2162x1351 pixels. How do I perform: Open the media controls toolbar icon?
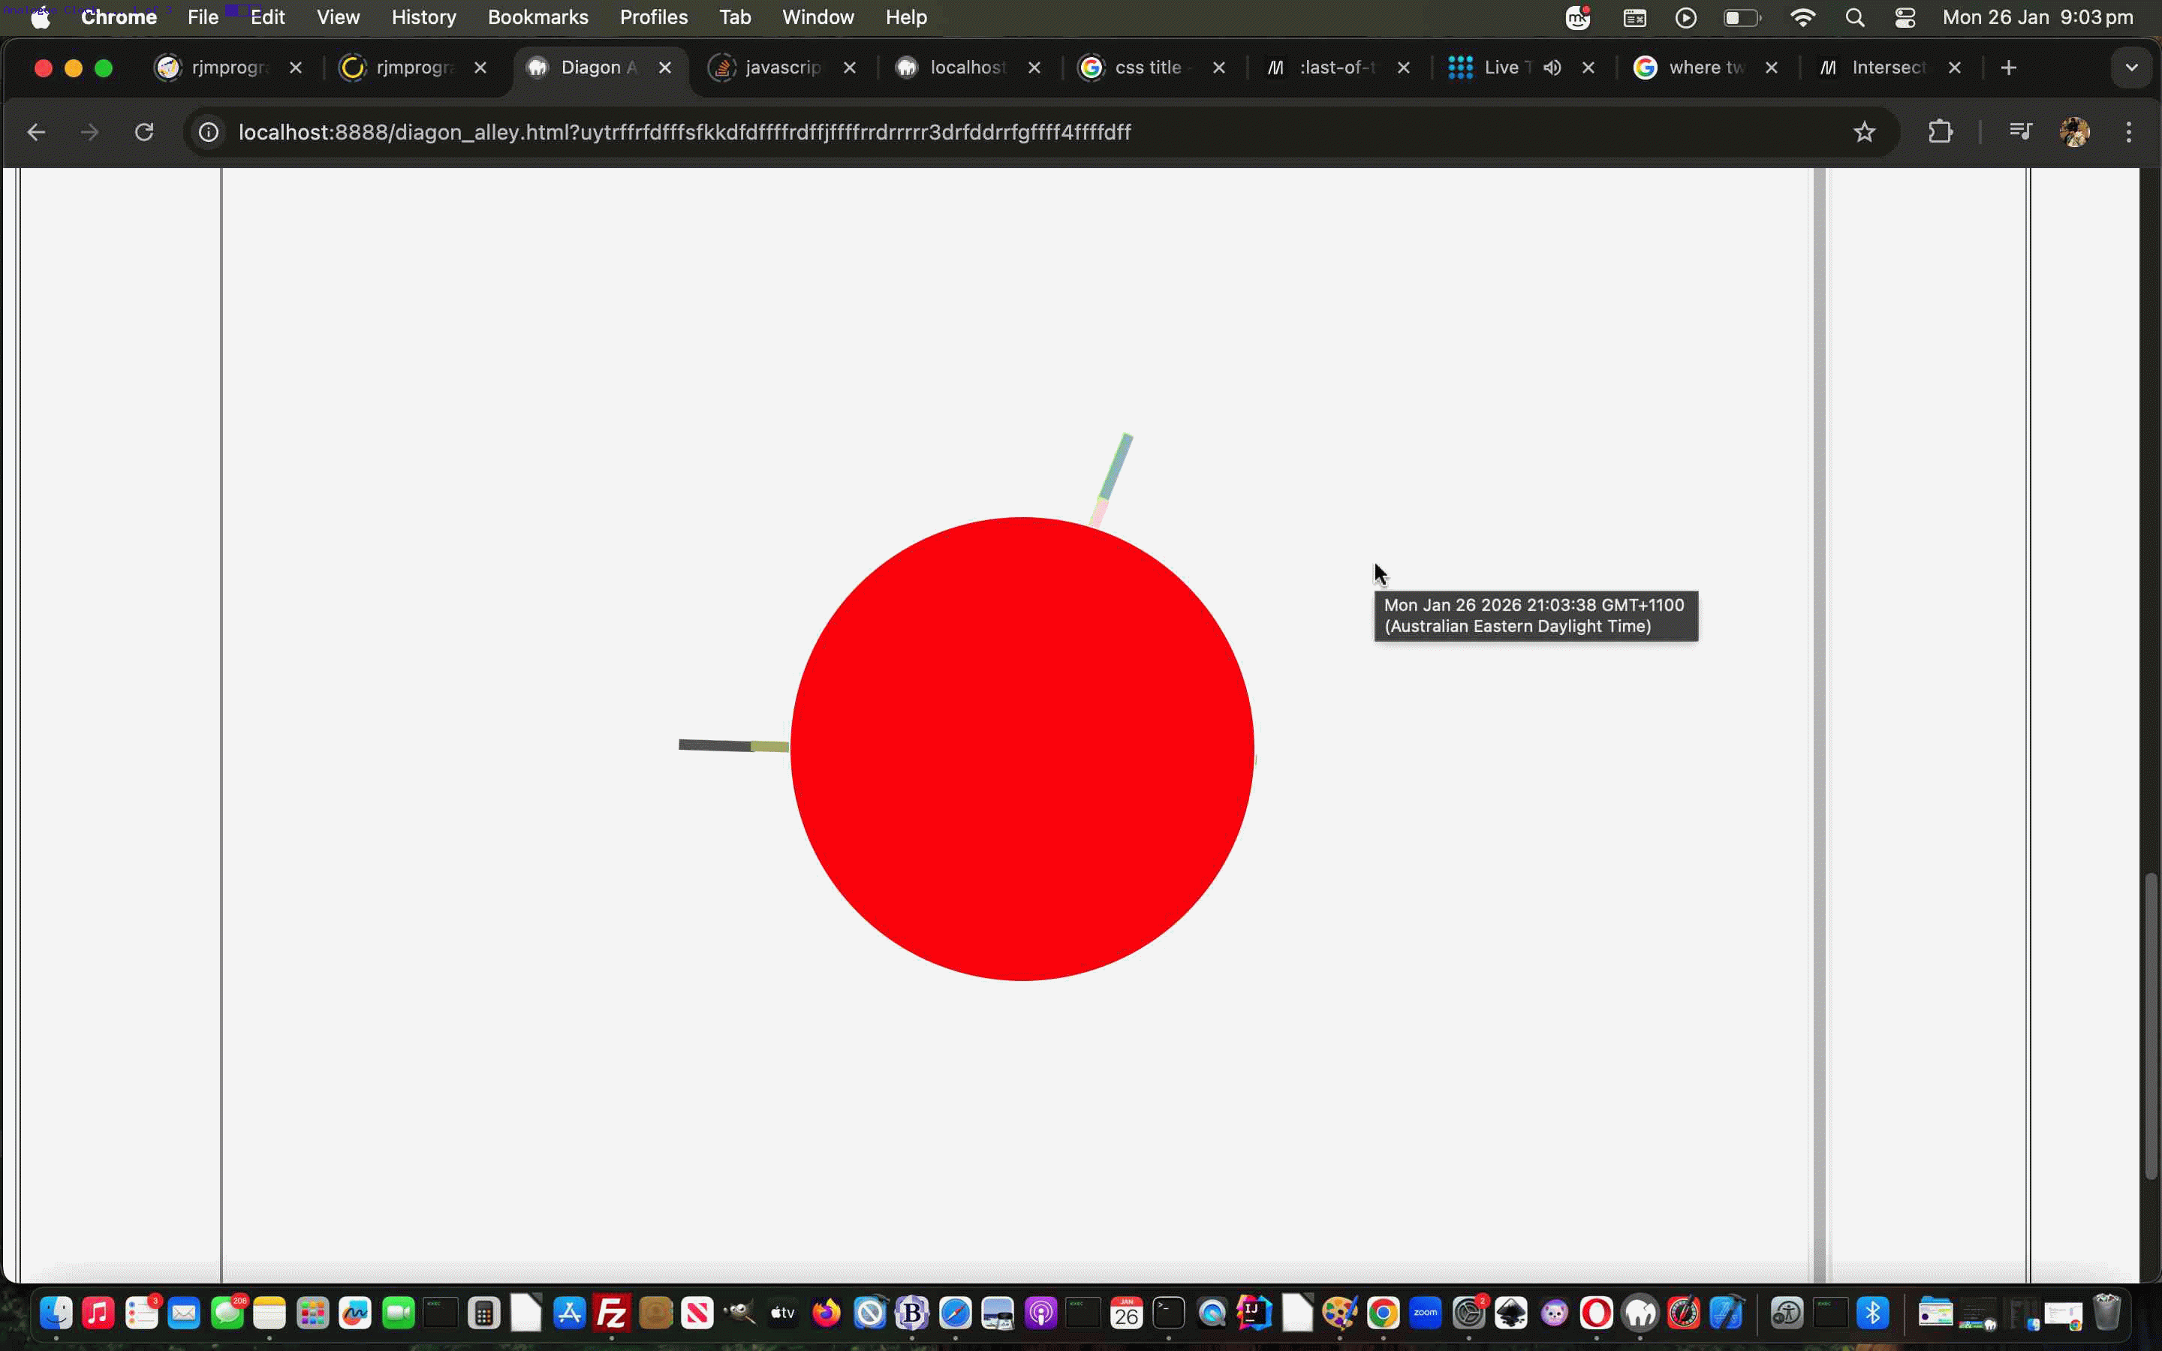pyautogui.click(x=2020, y=132)
